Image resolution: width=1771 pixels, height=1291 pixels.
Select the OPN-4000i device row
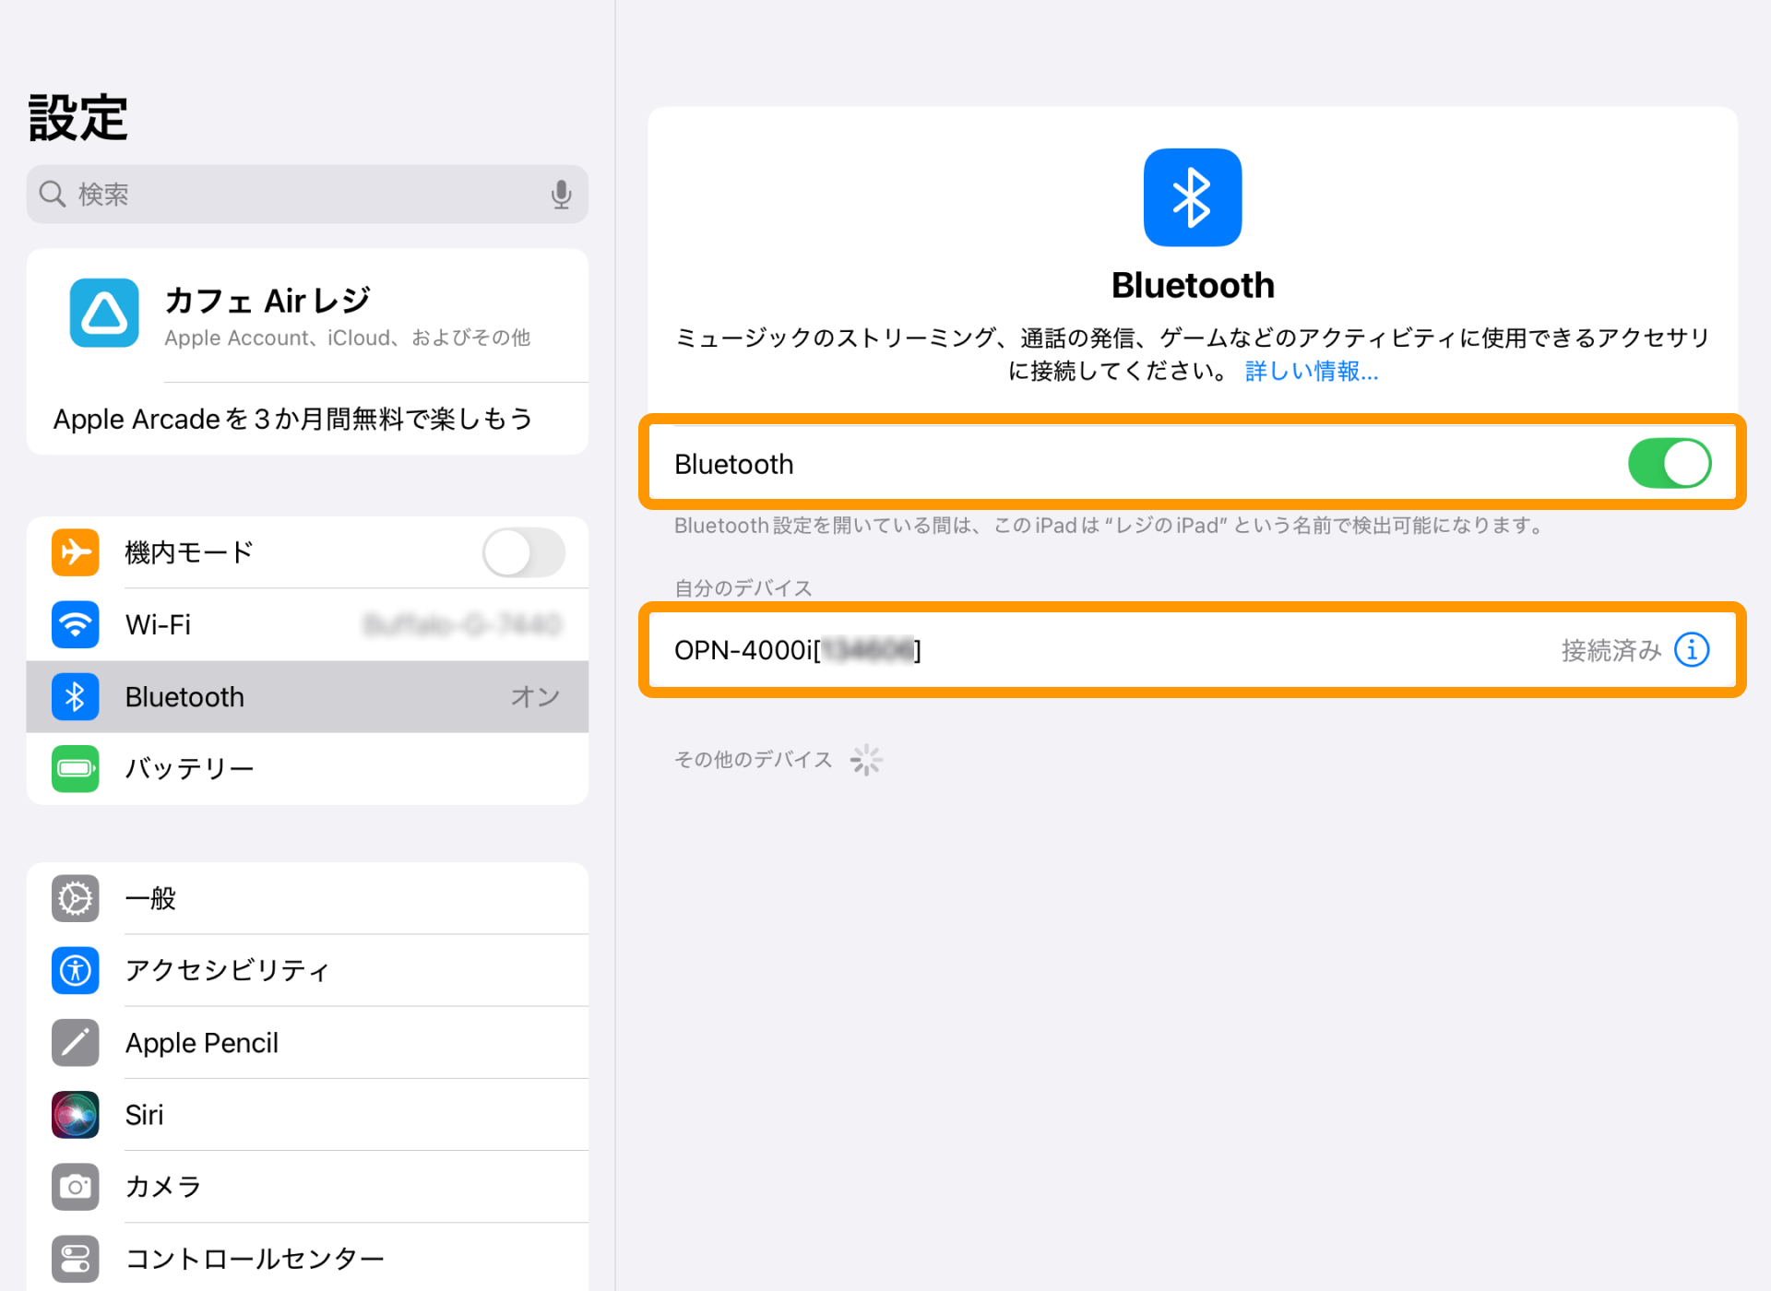1192,650
